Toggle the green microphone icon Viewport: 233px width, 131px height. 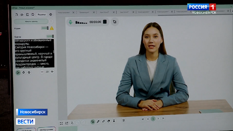(x=71, y=22)
